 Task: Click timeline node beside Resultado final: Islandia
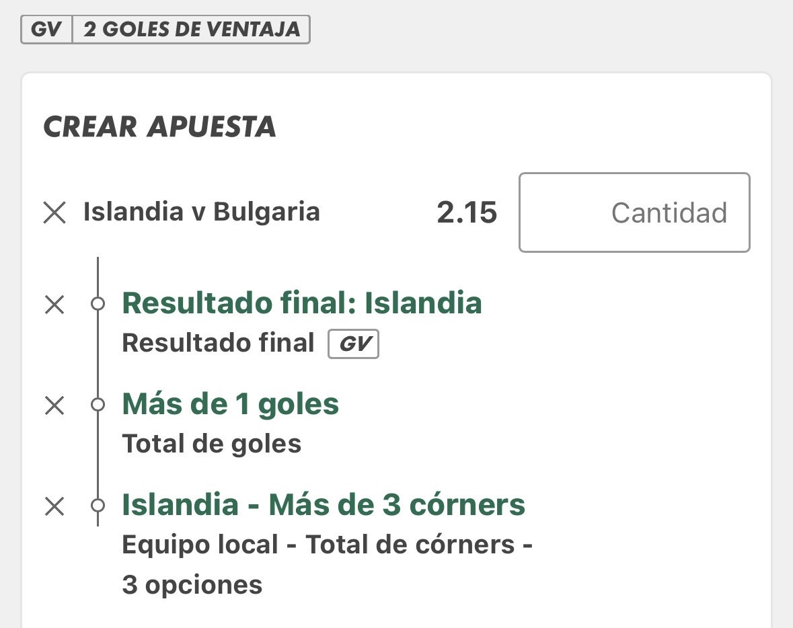click(x=98, y=304)
